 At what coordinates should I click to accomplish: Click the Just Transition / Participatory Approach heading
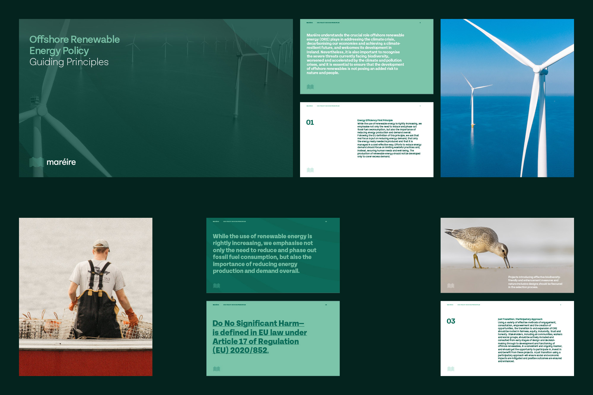520,319
